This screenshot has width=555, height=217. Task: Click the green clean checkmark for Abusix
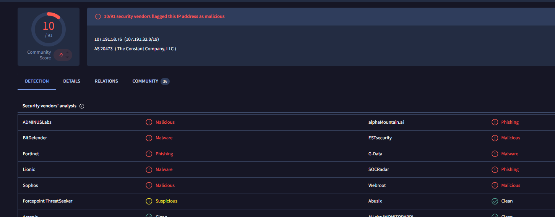tap(495, 201)
